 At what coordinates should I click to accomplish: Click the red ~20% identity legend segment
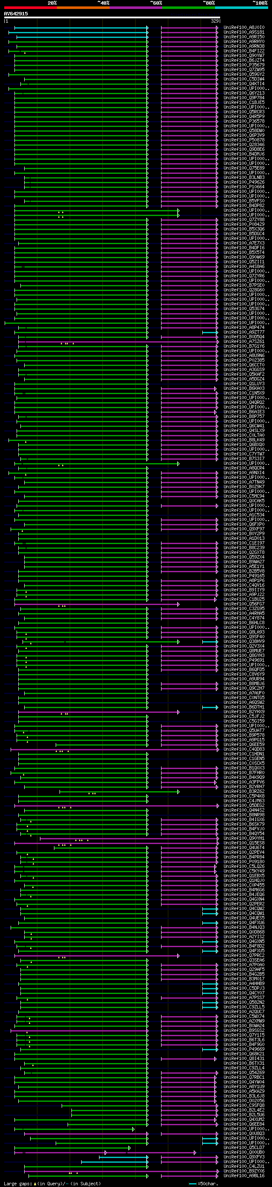point(30,7)
